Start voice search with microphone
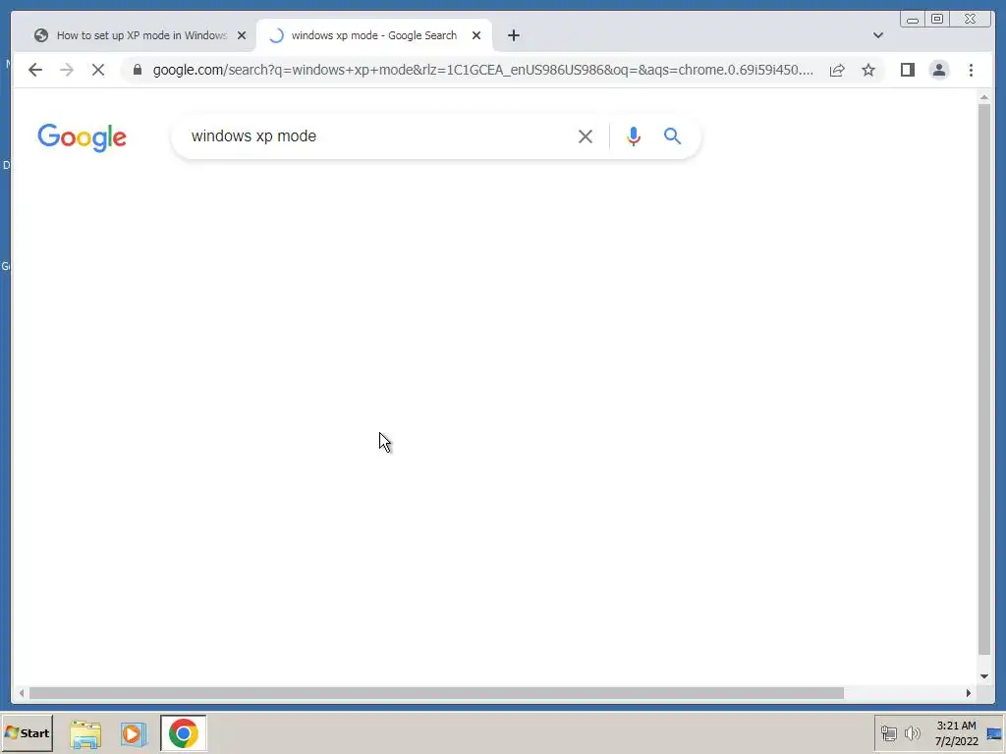The width and height of the screenshot is (1006, 754). [634, 135]
